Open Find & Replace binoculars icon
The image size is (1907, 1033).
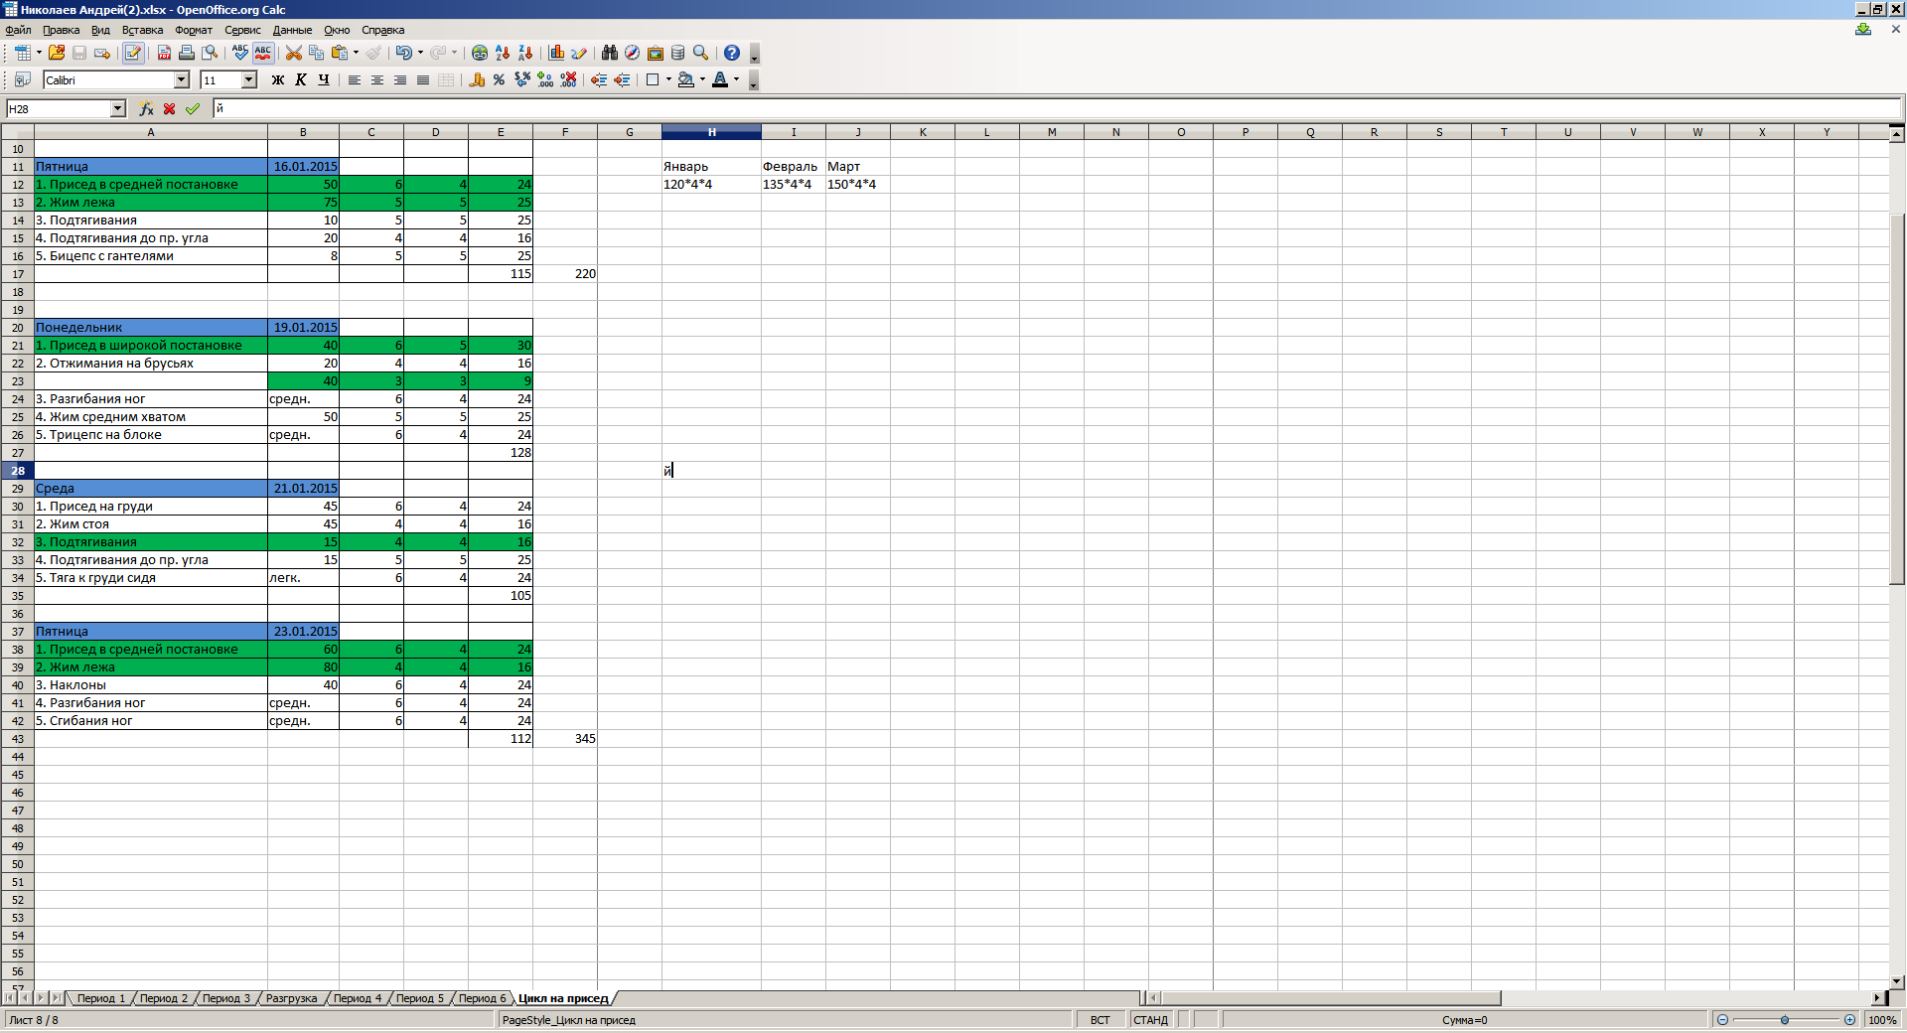pos(609,54)
